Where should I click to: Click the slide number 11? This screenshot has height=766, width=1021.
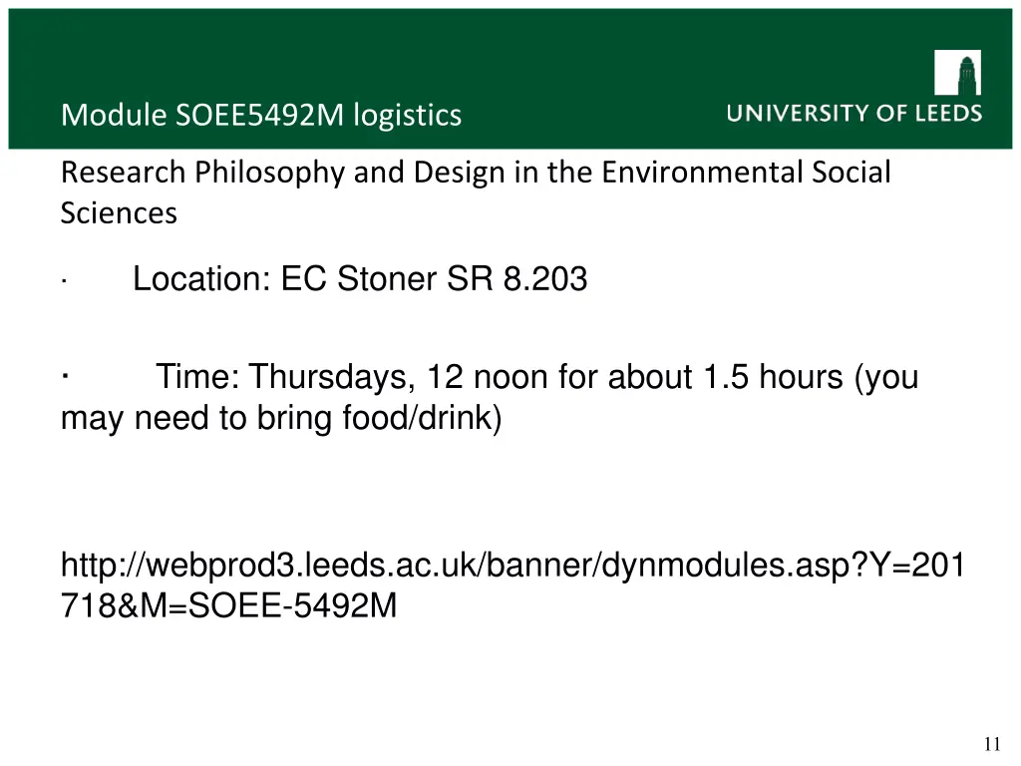pos(992,744)
